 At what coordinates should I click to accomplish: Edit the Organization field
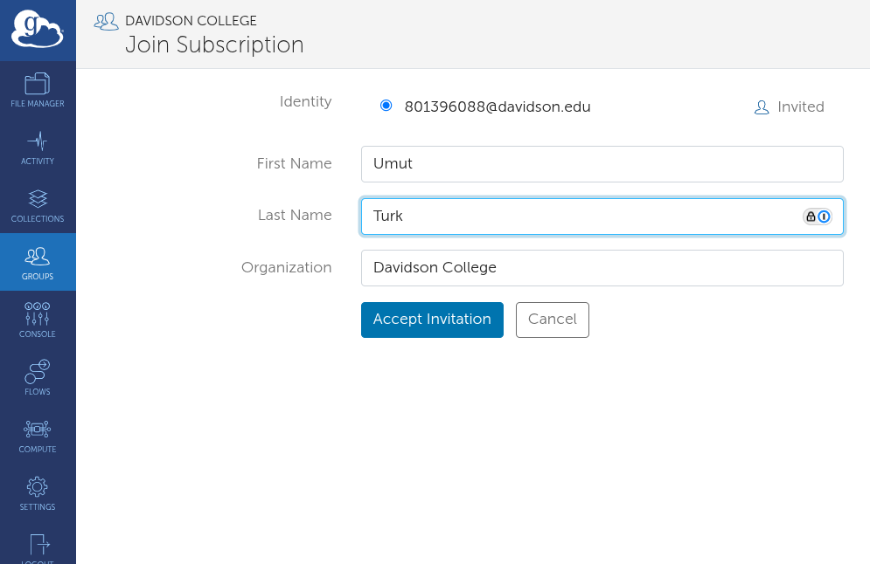[x=602, y=268]
